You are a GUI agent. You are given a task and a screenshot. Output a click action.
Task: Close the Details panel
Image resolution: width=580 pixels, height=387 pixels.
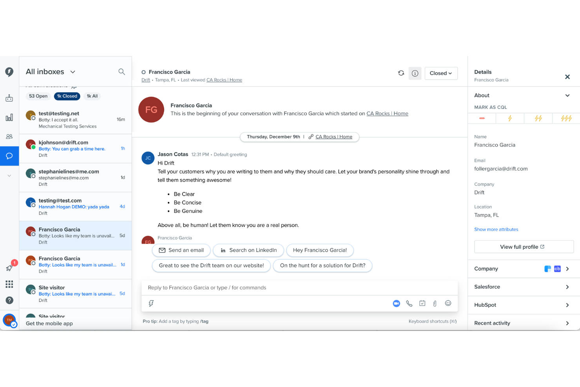tap(567, 77)
